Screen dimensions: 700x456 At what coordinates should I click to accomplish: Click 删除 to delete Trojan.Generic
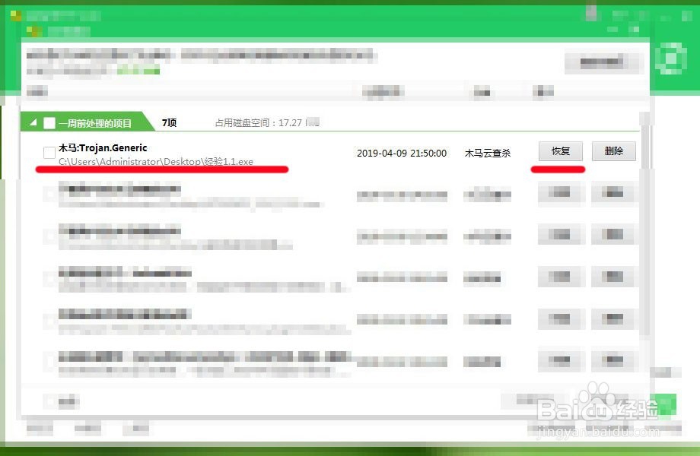click(x=613, y=150)
